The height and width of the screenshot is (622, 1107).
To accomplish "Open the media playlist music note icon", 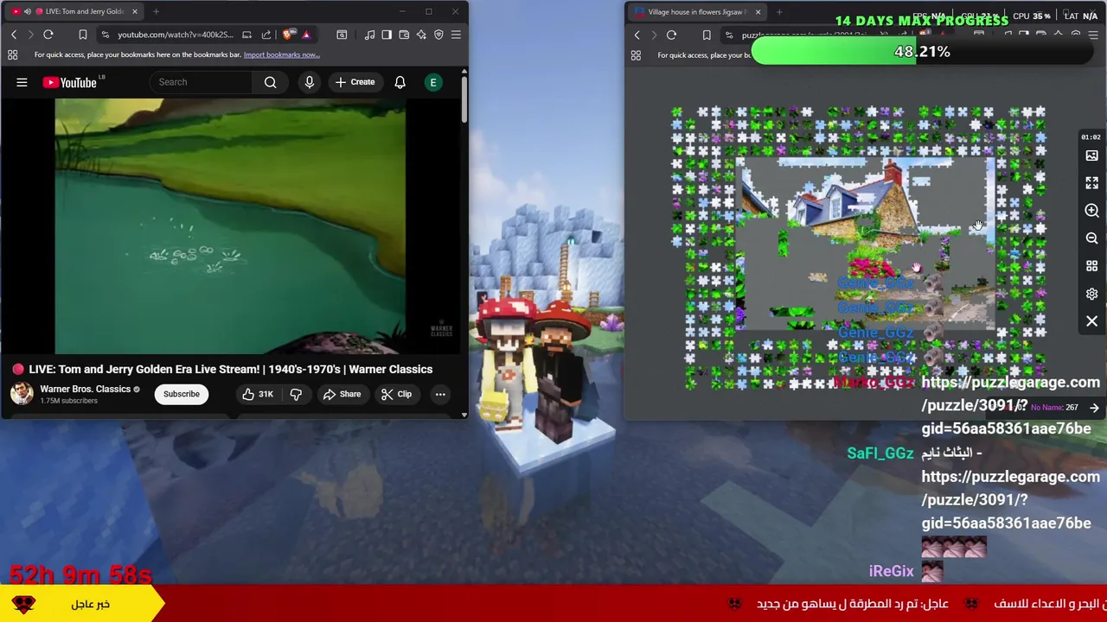I will point(369,35).
